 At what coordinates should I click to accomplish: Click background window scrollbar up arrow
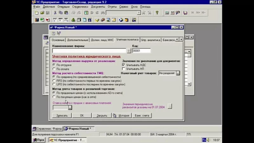click(189, 51)
